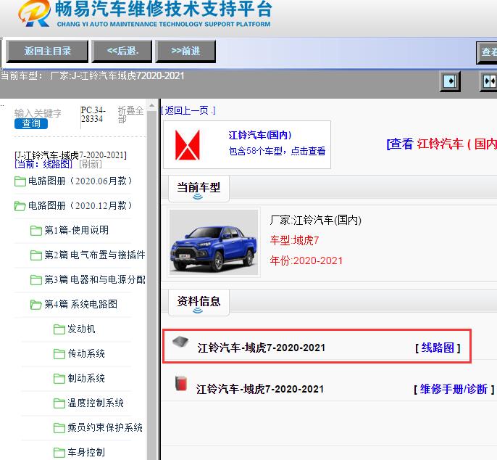This screenshot has width=497, height=460.
Task: Click the folder icon beside 乘员约束保护系统
Action: (x=59, y=428)
